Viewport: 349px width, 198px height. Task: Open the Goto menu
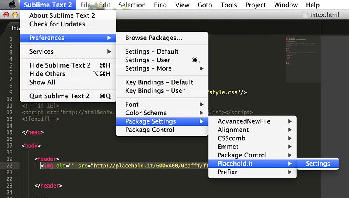[204, 5]
